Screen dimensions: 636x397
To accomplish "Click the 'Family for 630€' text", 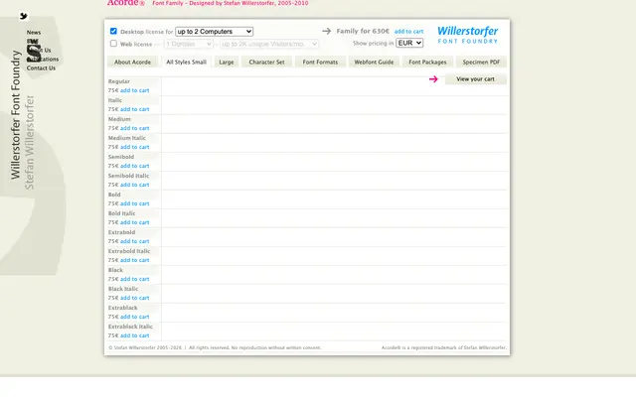I will 363,31.
